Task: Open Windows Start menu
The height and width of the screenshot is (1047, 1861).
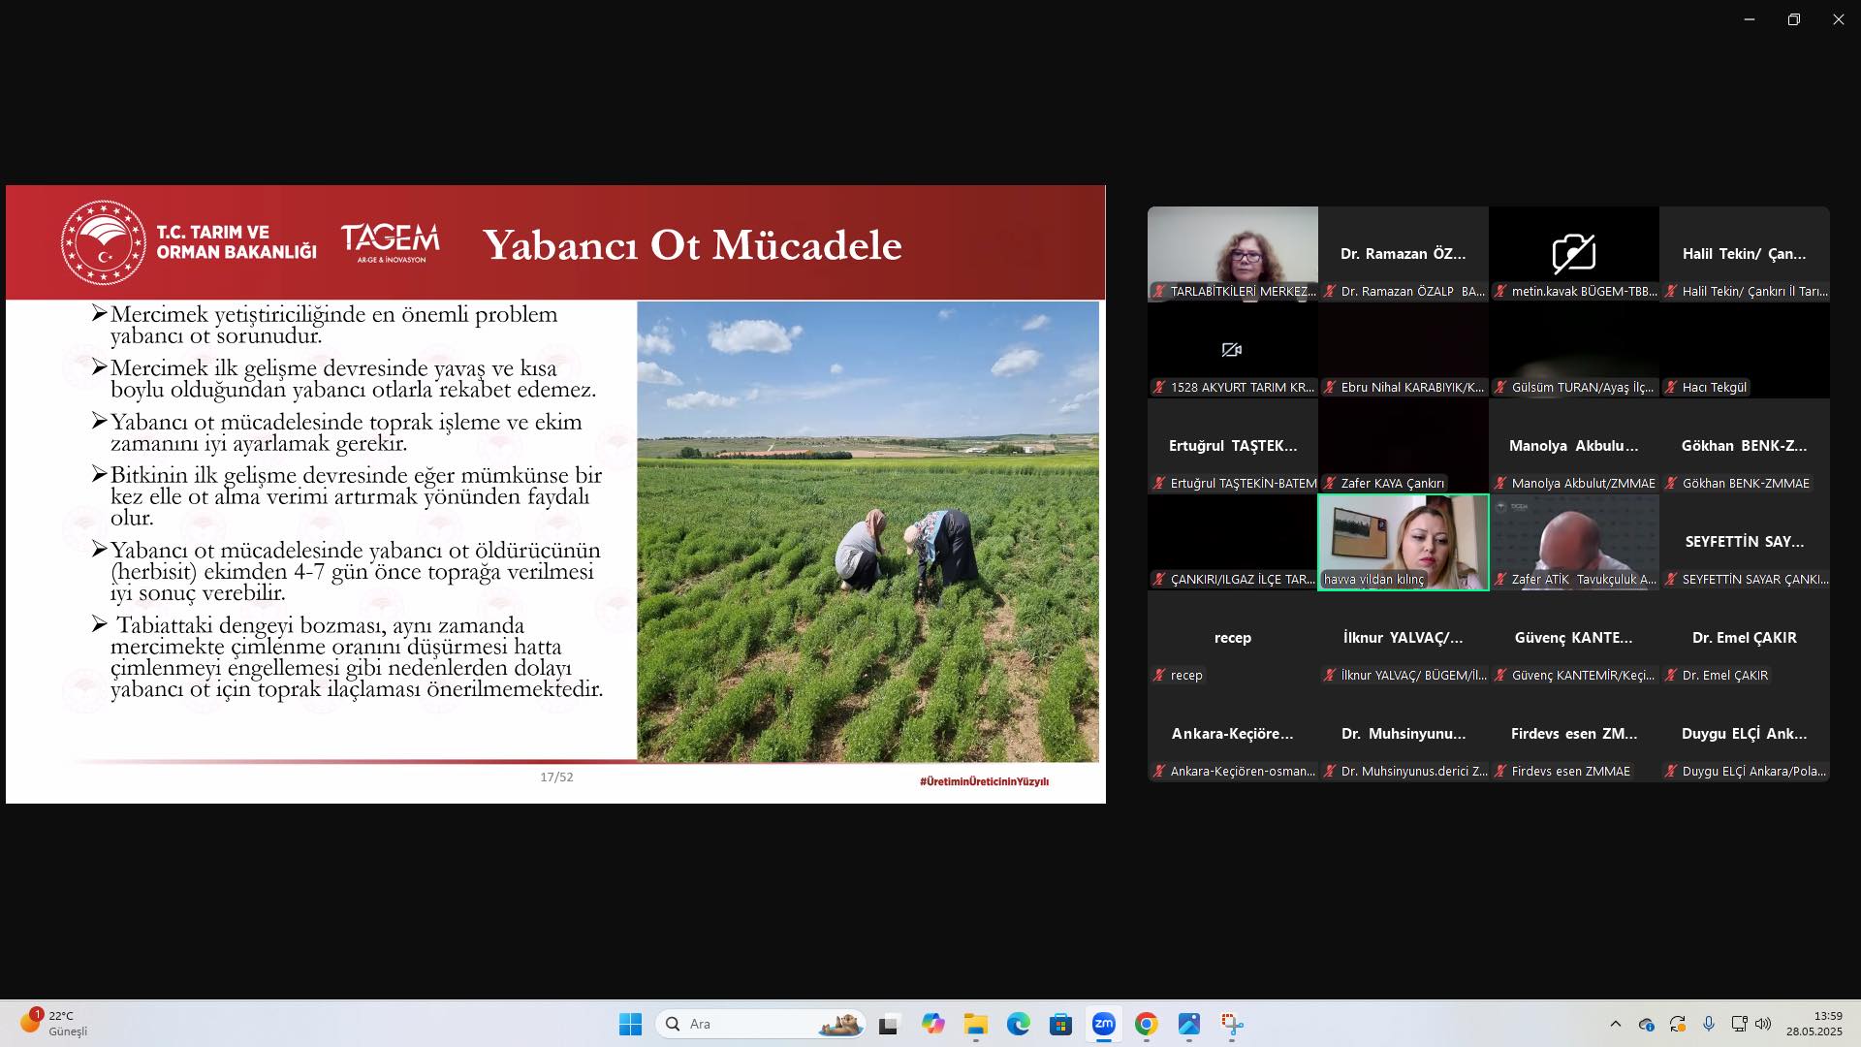Action: [630, 1024]
